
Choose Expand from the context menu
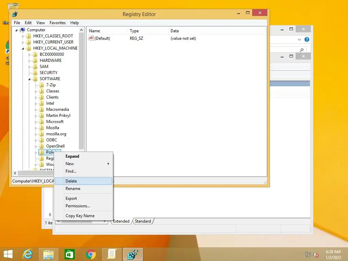tap(84, 156)
